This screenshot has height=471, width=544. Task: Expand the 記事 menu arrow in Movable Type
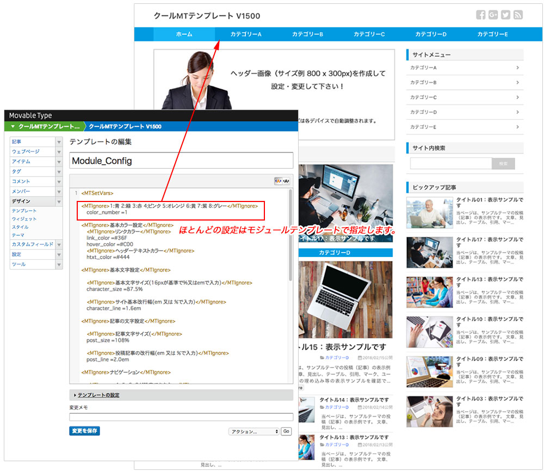(x=59, y=142)
